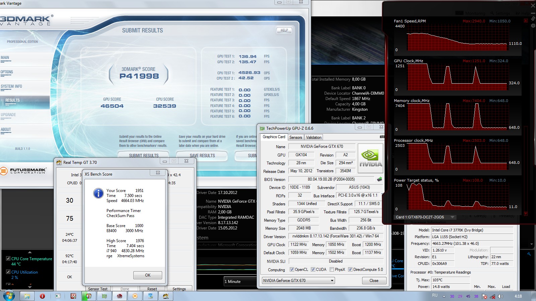Click the scroll-down arrow right of Frequency
The height and width of the screenshot is (301, 536).
[531, 244]
